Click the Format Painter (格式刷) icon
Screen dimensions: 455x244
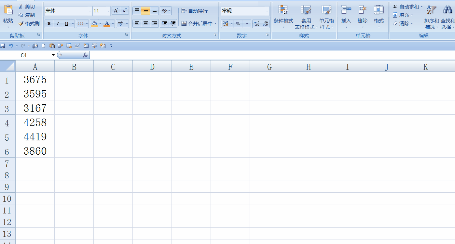21,24
